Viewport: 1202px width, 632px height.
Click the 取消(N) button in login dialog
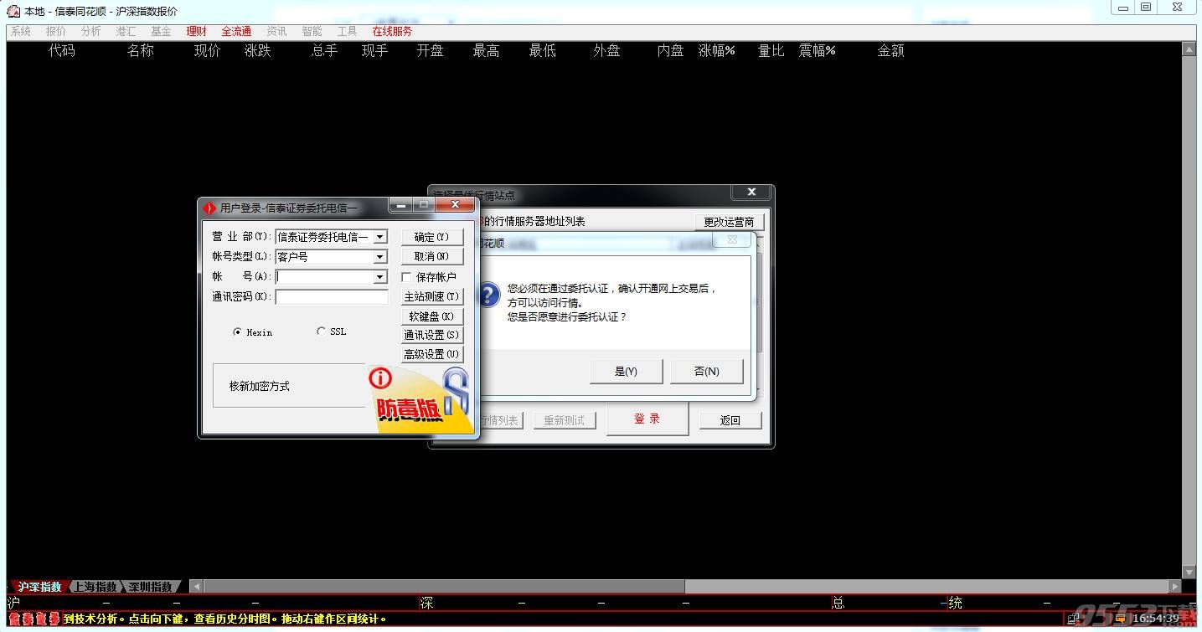coord(432,256)
